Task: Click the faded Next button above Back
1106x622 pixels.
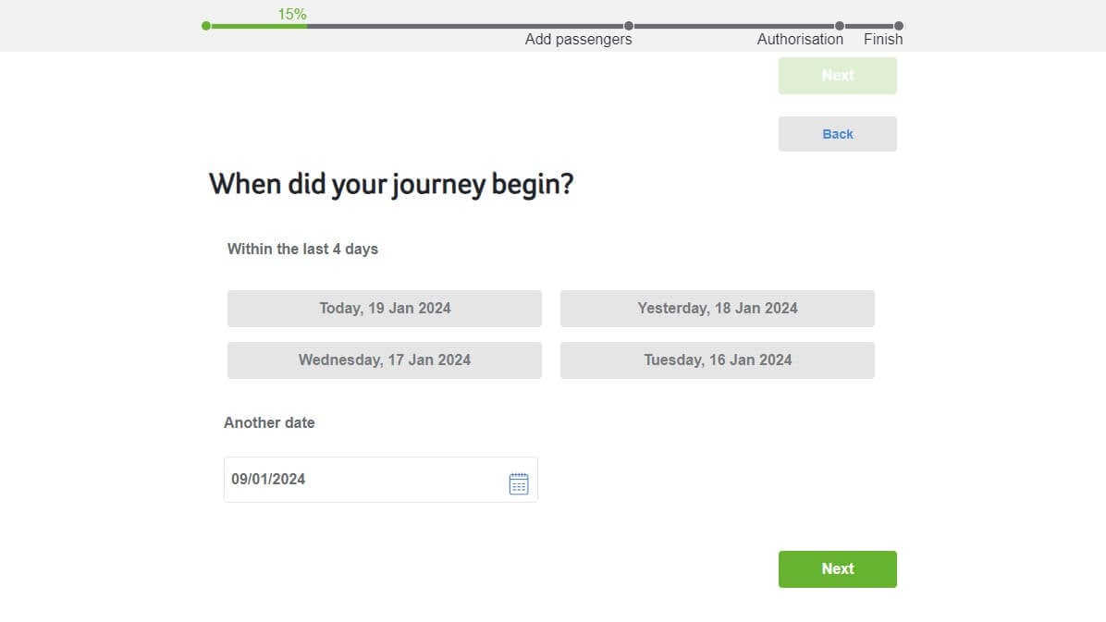Action: point(837,76)
